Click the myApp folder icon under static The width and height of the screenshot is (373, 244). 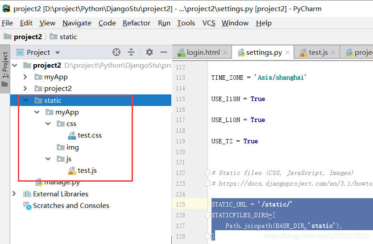[50, 112]
